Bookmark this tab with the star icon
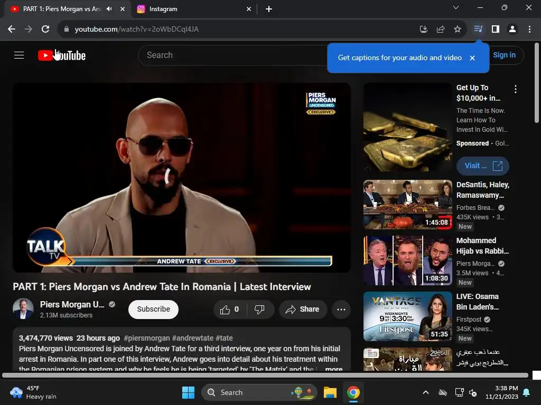The height and width of the screenshot is (405, 541). (458, 30)
